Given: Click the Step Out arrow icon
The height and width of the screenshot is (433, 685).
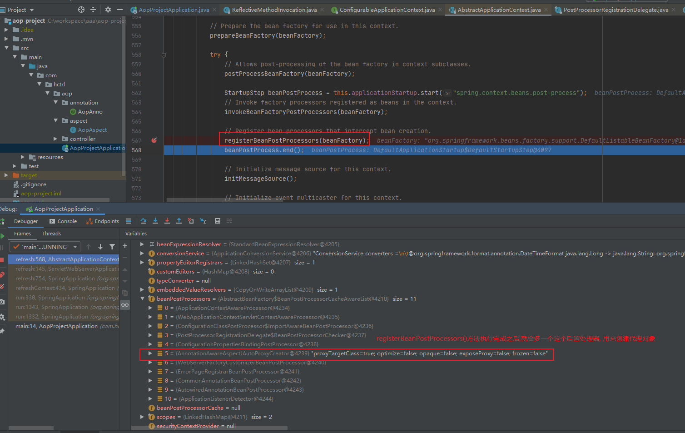Looking at the screenshot, I should click(x=179, y=221).
